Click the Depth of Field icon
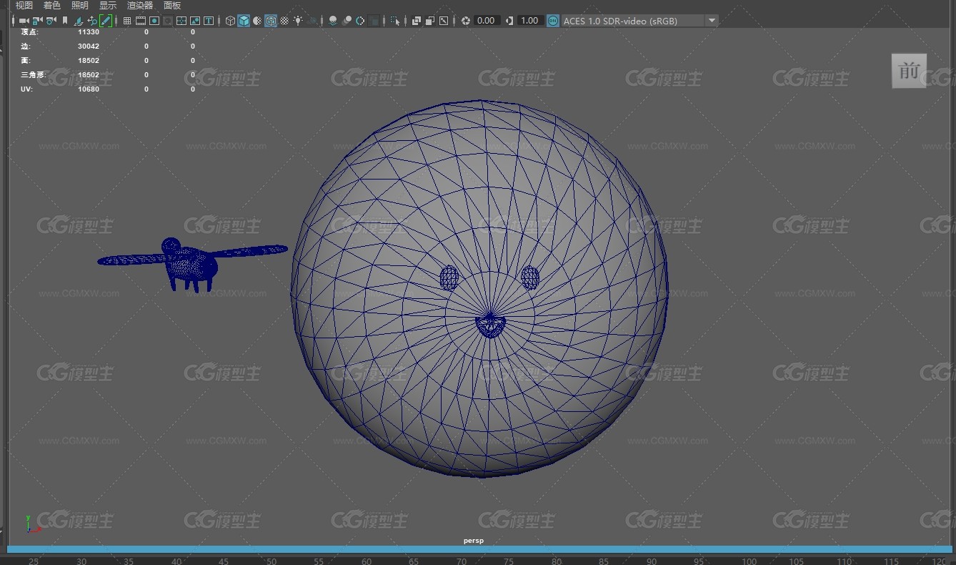This screenshot has height=565, width=956. pyautogui.click(x=374, y=21)
